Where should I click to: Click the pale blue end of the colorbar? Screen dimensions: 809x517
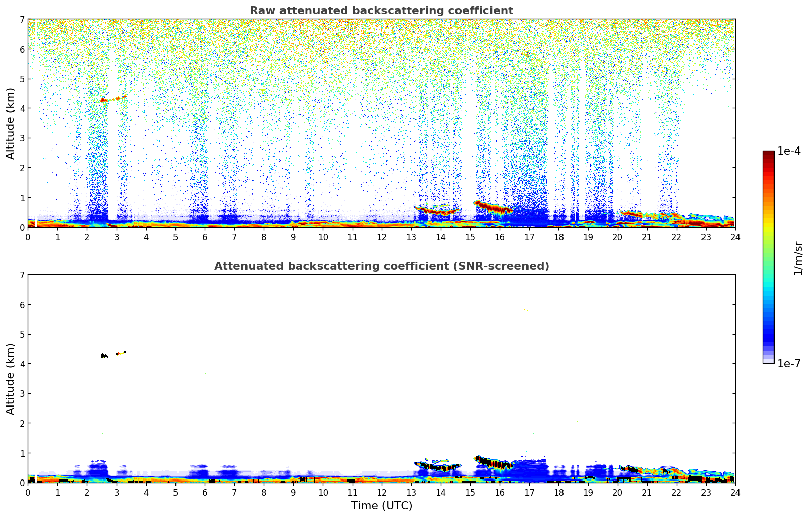pos(768,360)
